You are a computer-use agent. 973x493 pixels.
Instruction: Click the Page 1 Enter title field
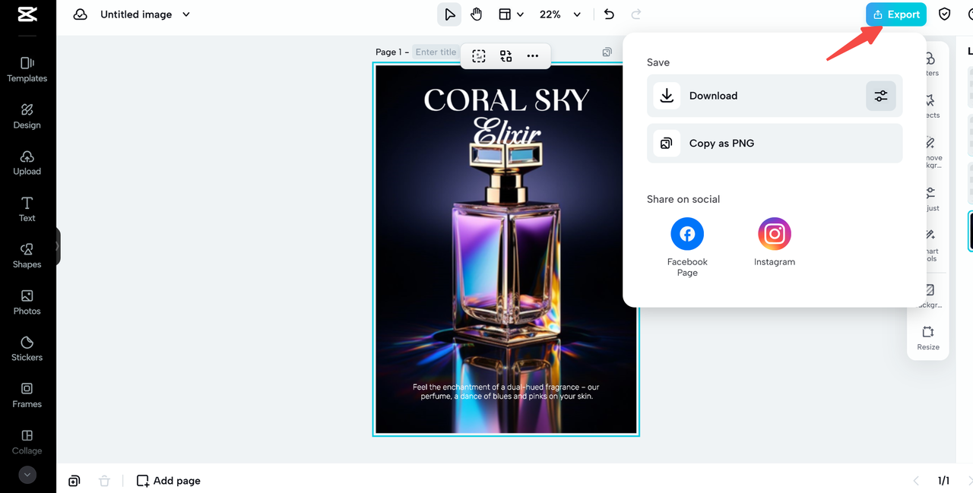(436, 52)
